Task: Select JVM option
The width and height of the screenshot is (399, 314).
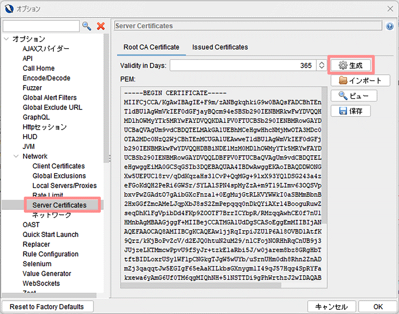Action: (28, 147)
